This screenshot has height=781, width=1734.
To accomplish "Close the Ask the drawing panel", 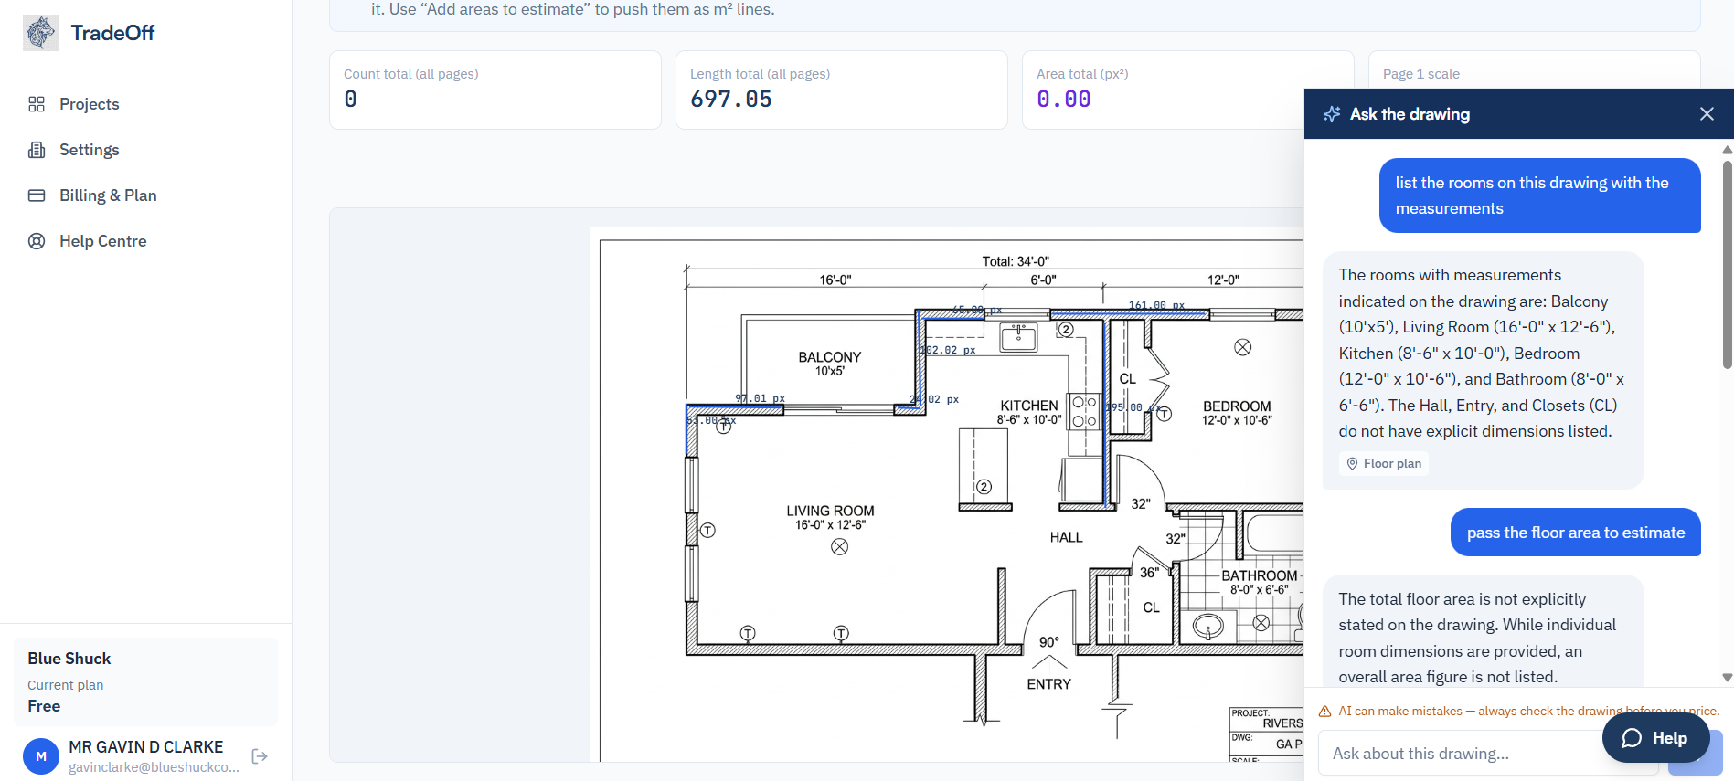I will pyautogui.click(x=1707, y=114).
